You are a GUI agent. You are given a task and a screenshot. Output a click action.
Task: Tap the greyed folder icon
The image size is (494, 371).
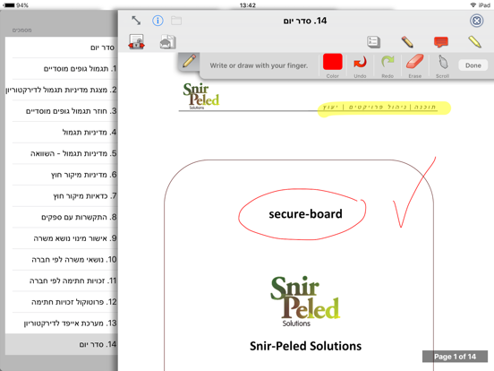tap(176, 21)
